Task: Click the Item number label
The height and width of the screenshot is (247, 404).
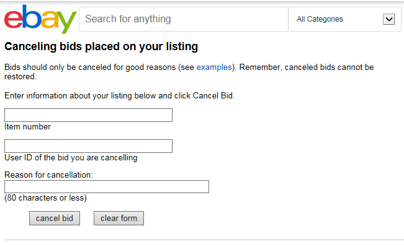Action: coord(27,127)
